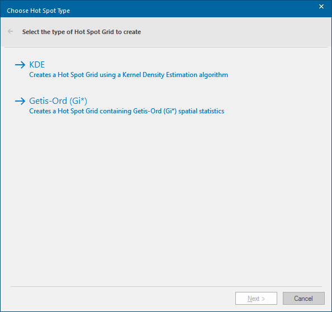332x312 pixels.
Task: Cancel the hot spot wizard
Action: coord(303,298)
